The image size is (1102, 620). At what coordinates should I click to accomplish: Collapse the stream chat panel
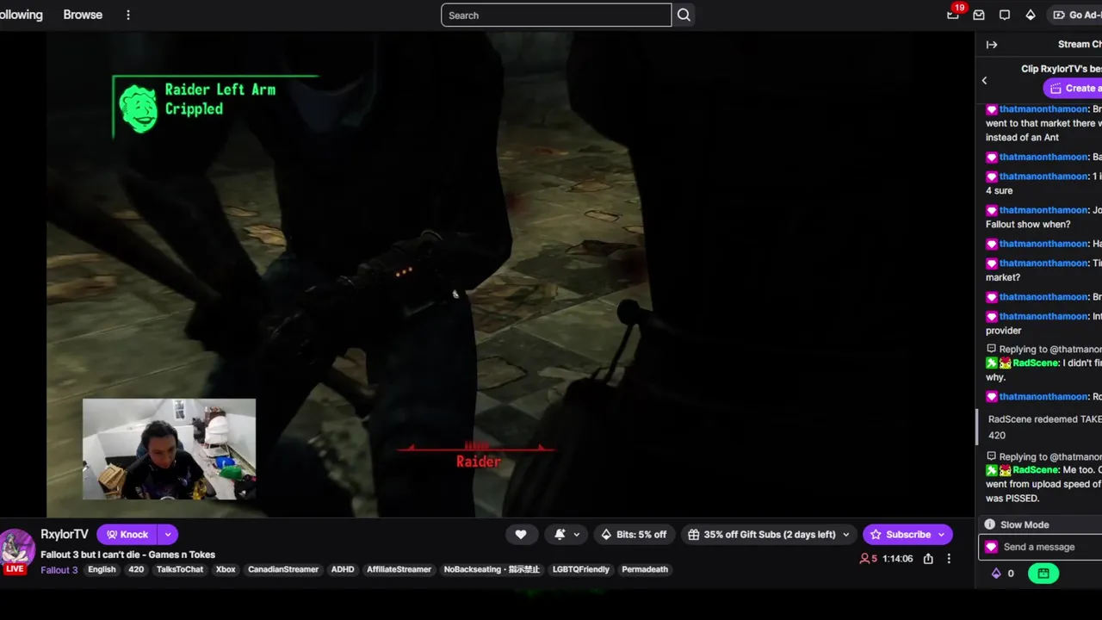pos(992,44)
